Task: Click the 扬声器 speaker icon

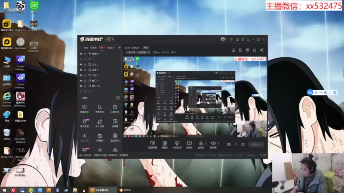Action: (213, 143)
